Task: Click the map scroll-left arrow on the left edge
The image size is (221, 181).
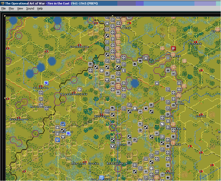Action: (5, 98)
